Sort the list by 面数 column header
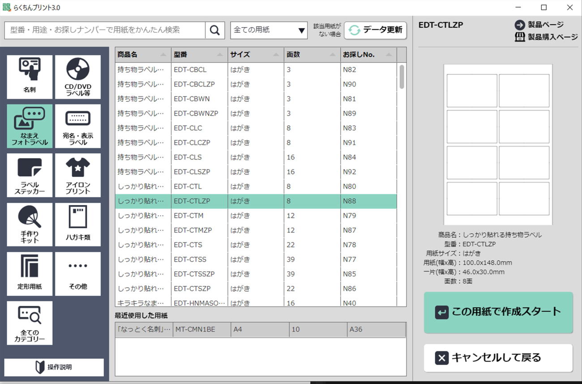Viewport: 582px width, 384px height. click(x=312, y=55)
